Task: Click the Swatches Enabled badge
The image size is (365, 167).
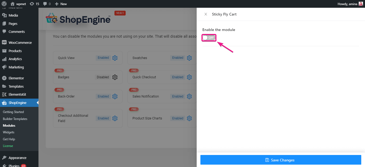Action: tap(178, 58)
